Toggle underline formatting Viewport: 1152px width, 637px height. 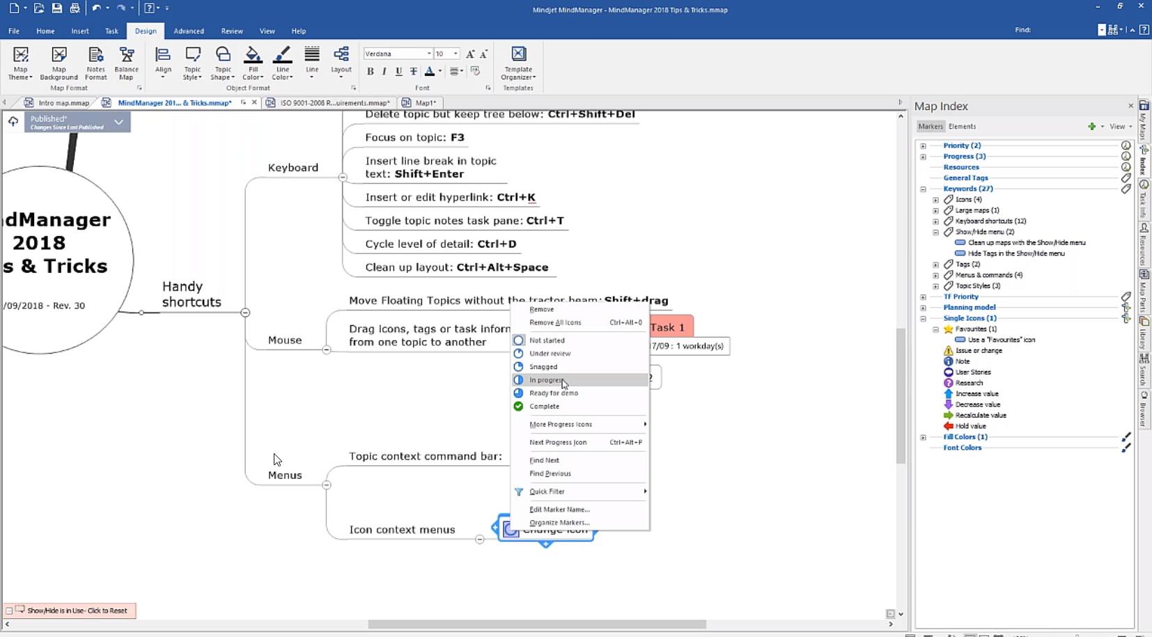(x=398, y=71)
